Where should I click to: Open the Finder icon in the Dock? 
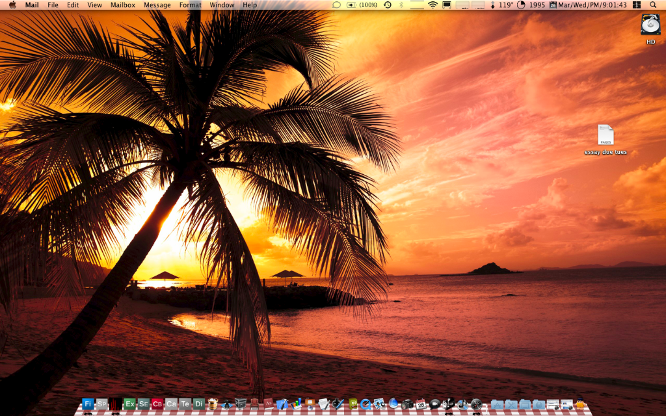87,404
